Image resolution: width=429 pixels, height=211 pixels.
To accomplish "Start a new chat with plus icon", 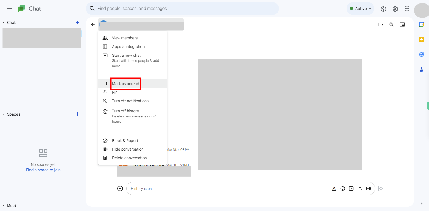I will pyautogui.click(x=77, y=22).
